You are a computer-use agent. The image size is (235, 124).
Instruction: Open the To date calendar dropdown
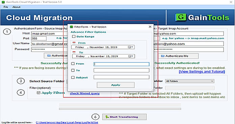(x=131, y=56)
